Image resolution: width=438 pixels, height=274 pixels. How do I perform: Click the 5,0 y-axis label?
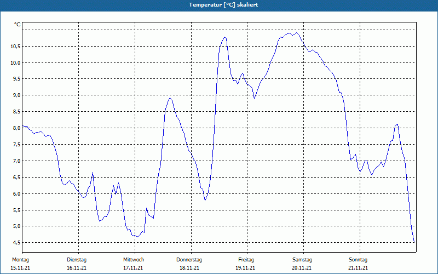[x=17, y=226]
